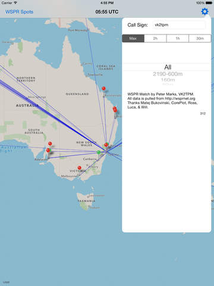Tap the WSPR Spots link
This screenshot has height=286, width=214.
click(19, 12)
